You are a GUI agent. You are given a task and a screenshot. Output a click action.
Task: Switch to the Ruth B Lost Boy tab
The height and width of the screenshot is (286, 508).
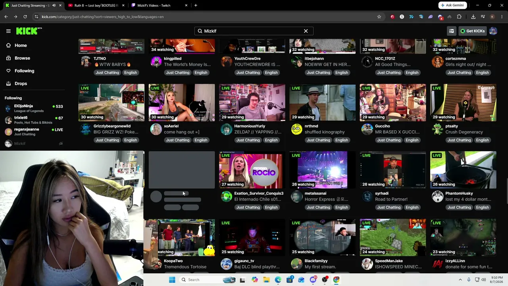96,6
